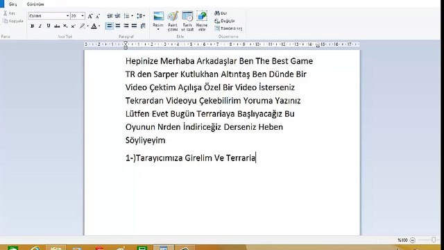Click the Nesne ekle icon
The width and height of the screenshot is (444, 250).
202,22
